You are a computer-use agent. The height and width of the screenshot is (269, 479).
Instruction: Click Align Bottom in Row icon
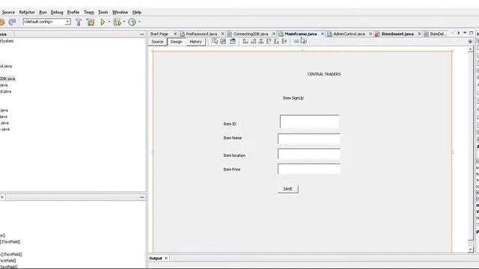tap(276, 41)
